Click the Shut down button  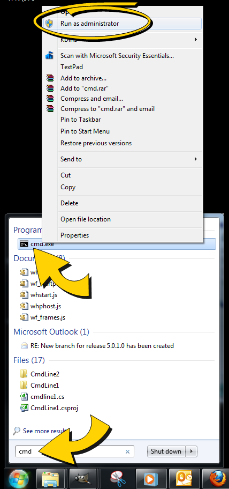[166, 451]
